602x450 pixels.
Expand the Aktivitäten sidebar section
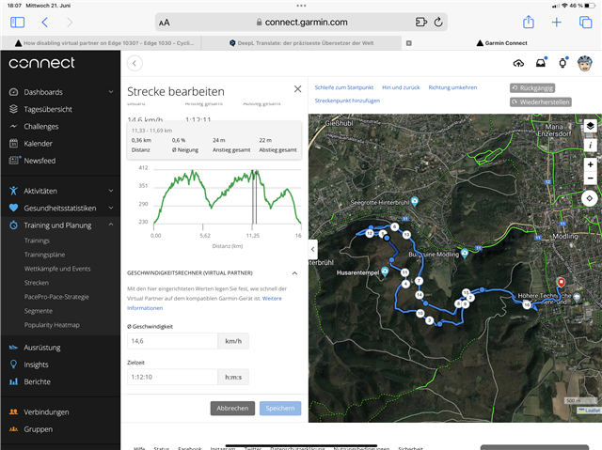click(111, 191)
